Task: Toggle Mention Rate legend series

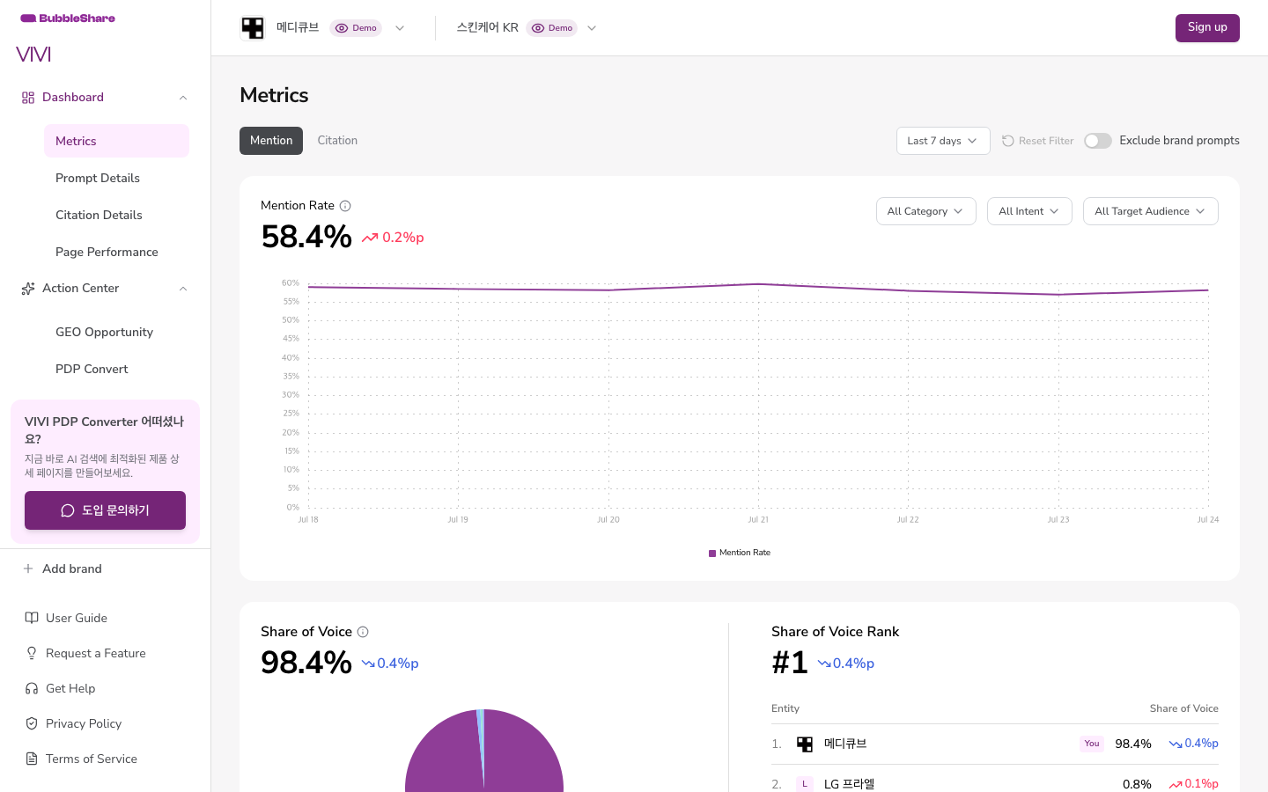Action: pyautogui.click(x=740, y=553)
